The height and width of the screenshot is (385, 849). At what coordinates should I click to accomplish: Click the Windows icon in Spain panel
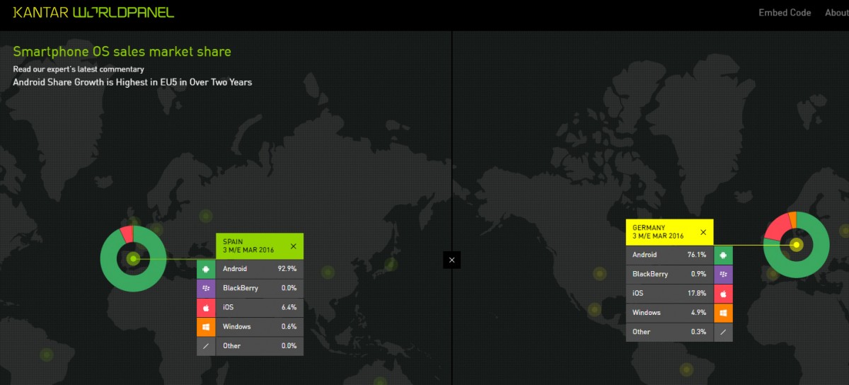206,326
